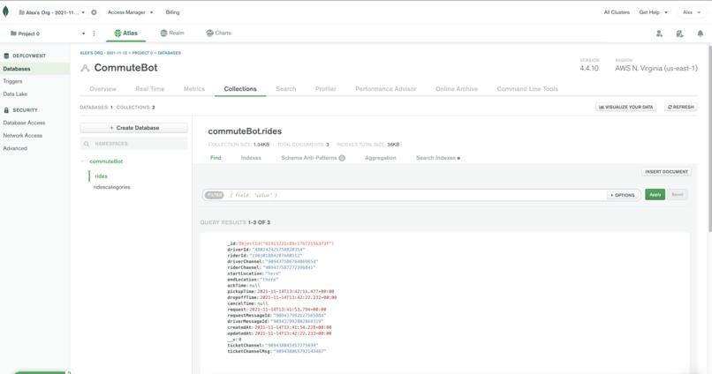Screen dimensions: 712x374
Task: Click the startLocation "here" value
Action: tap(271, 273)
